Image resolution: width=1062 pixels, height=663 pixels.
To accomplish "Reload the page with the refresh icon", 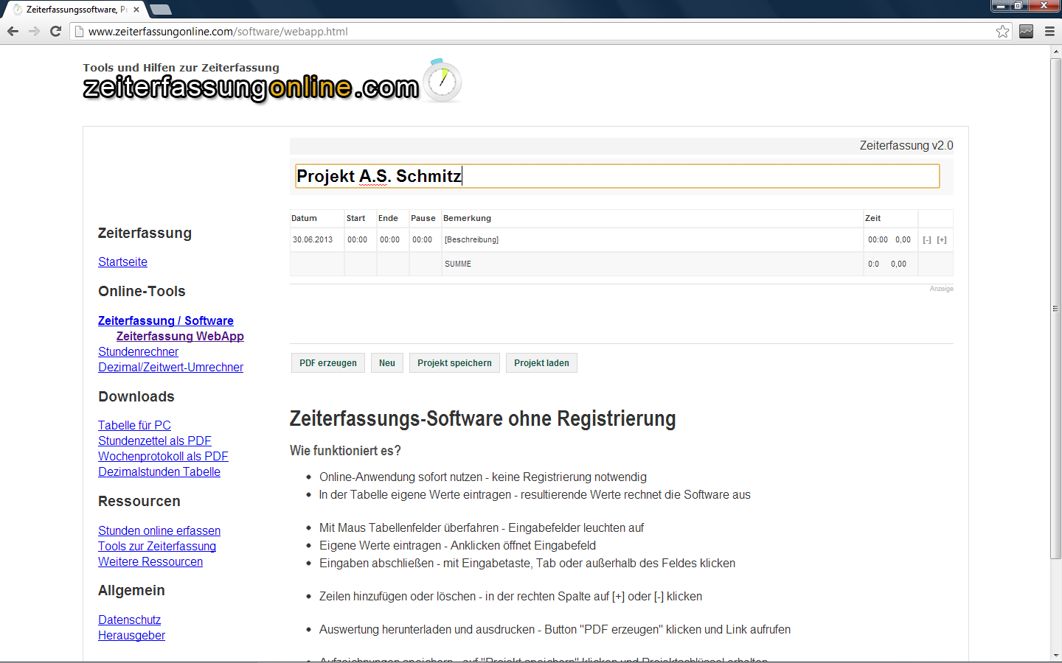I will (55, 31).
